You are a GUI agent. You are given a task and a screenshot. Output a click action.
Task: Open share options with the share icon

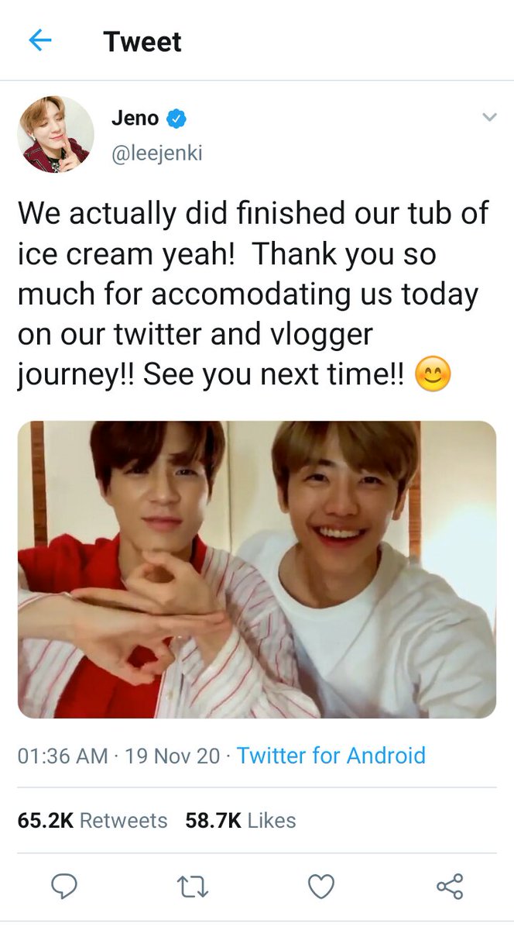450,886
